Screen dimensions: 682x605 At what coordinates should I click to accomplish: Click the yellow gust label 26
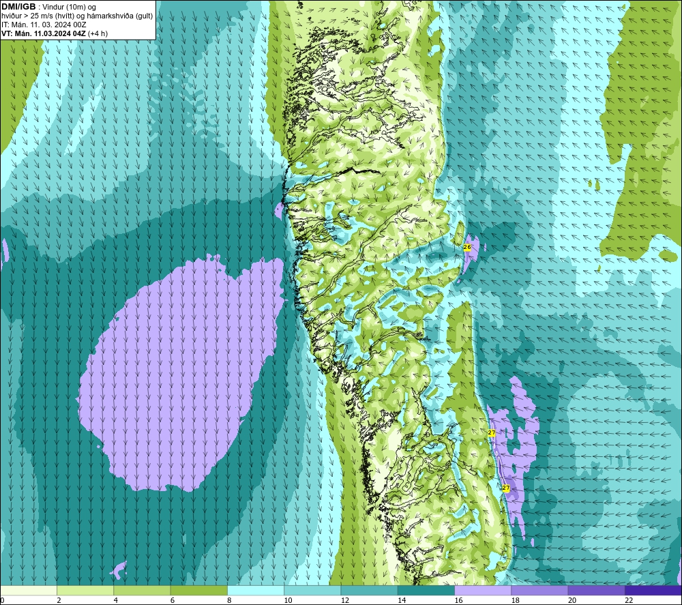pos(467,247)
